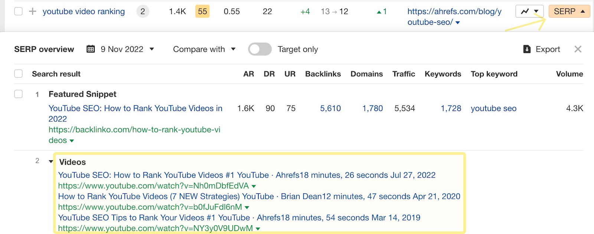
Task: Collapse the Videos result group
Action: coord(51,161)
